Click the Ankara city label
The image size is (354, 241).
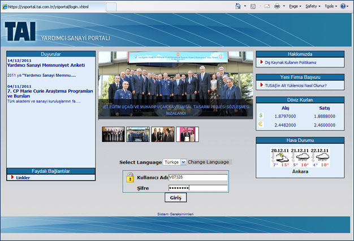coord(300,171)
